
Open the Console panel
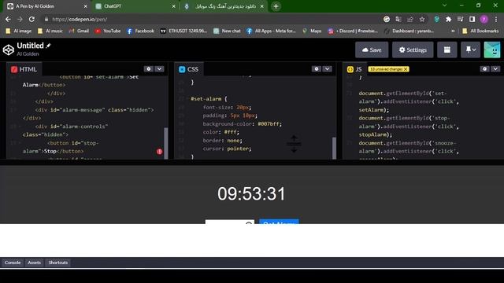13,263
